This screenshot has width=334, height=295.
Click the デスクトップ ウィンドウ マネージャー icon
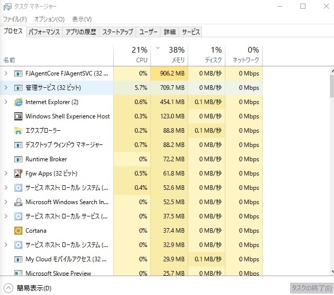coord(18,145)
